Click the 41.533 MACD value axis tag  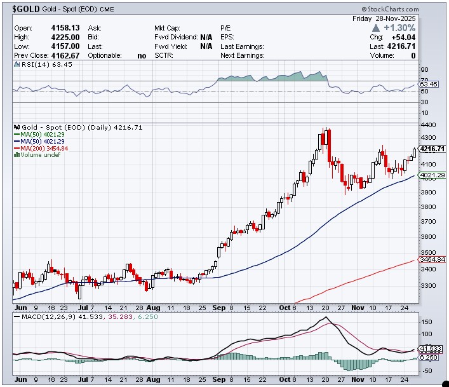point(429,349)
